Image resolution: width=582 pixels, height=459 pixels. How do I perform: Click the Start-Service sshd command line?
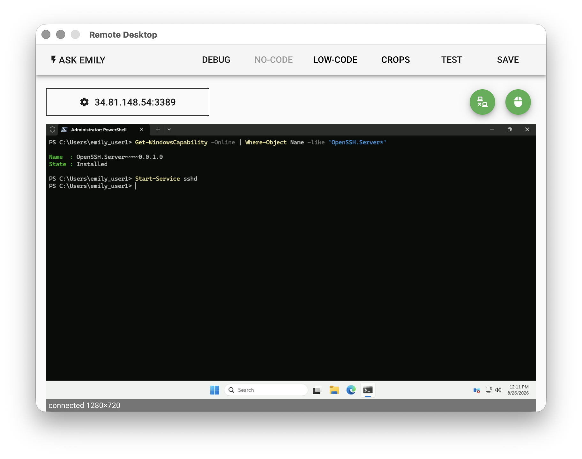166,178
